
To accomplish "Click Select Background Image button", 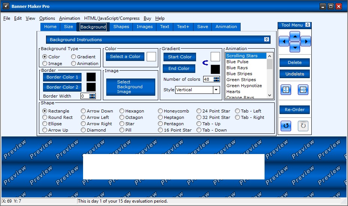I will tap(131, 87).
